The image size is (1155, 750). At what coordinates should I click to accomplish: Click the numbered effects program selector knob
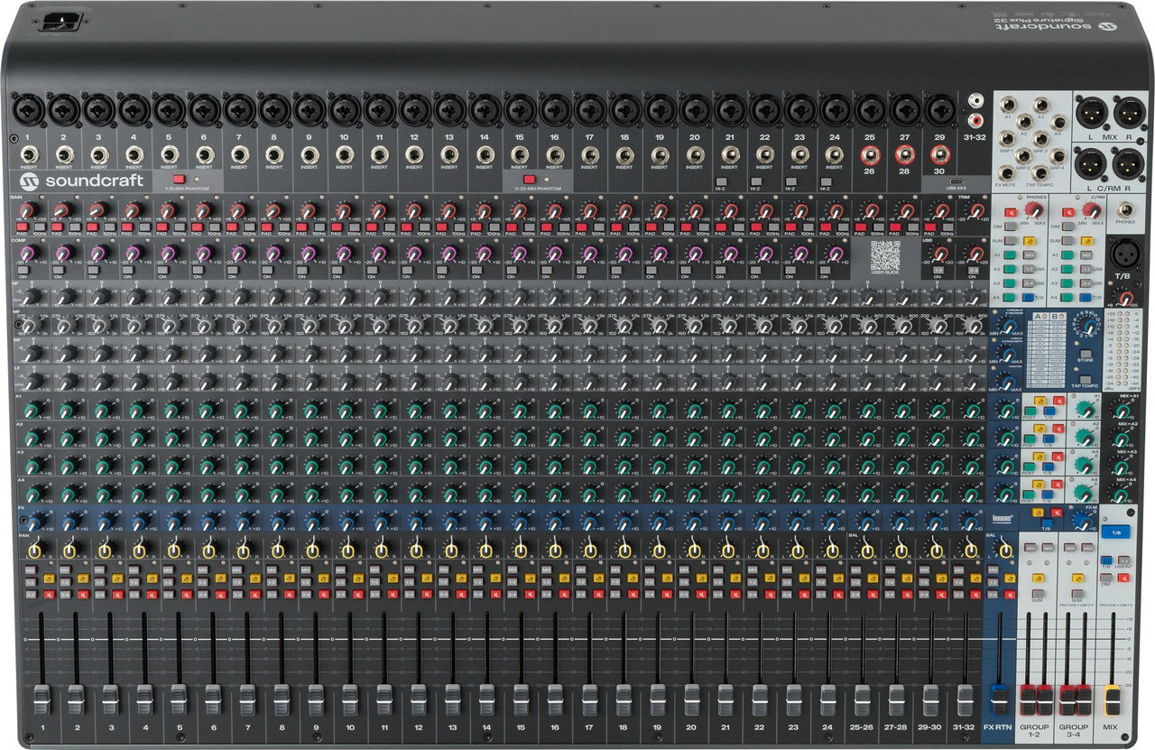pos(1089,327)
